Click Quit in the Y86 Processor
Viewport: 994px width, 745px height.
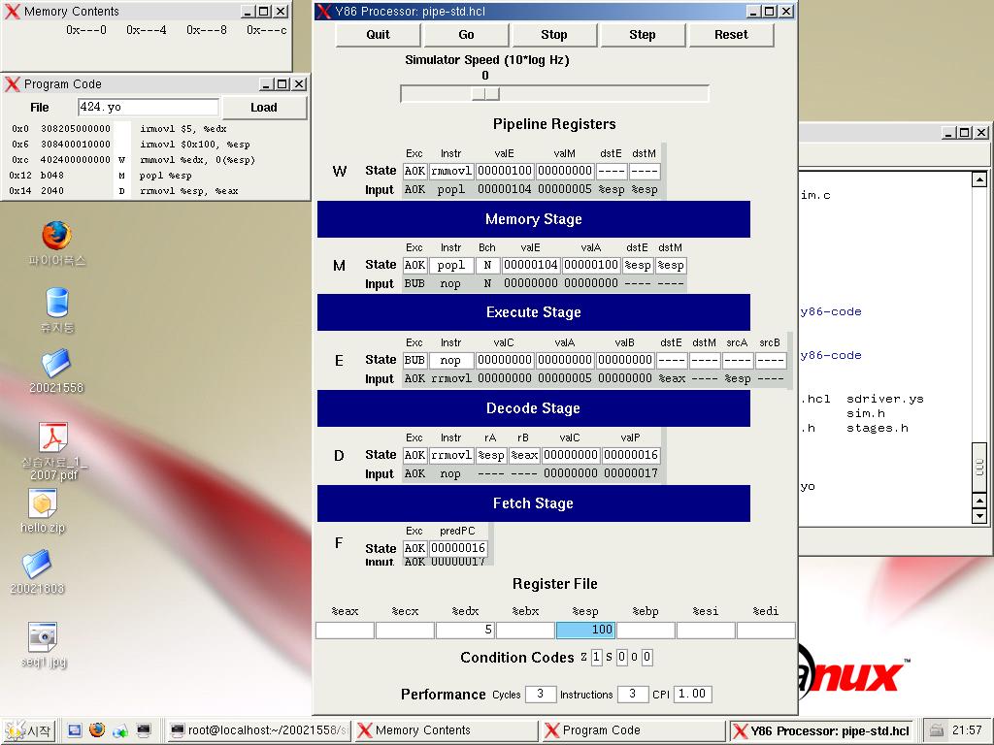point(378,35)
